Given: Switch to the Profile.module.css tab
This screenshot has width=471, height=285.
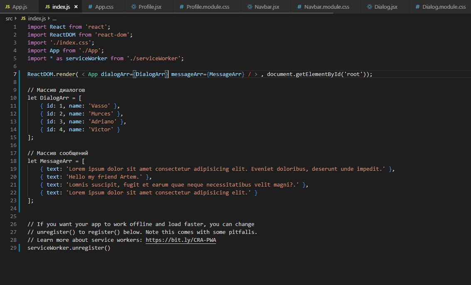Looking at the screenshot, I should point(207,7).
